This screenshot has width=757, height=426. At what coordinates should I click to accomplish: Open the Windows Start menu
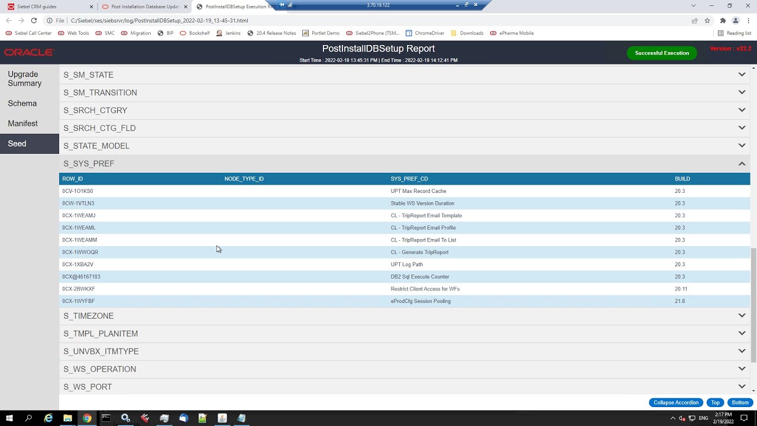9,418
